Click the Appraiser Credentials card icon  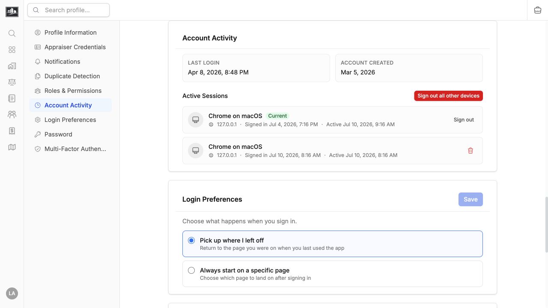[38, 47]
